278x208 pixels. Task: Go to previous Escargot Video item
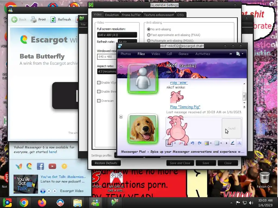pos(49,191)
